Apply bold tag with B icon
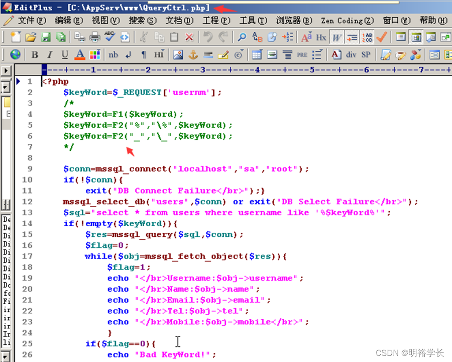 (35, 54)
